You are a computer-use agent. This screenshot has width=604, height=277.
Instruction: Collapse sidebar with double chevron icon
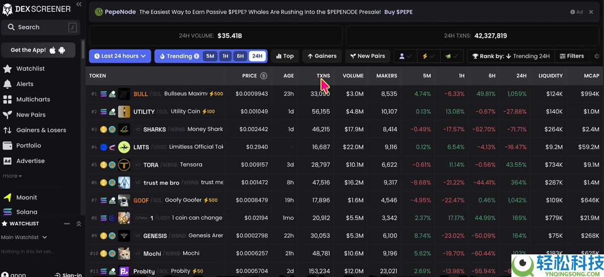coord(79,4)
